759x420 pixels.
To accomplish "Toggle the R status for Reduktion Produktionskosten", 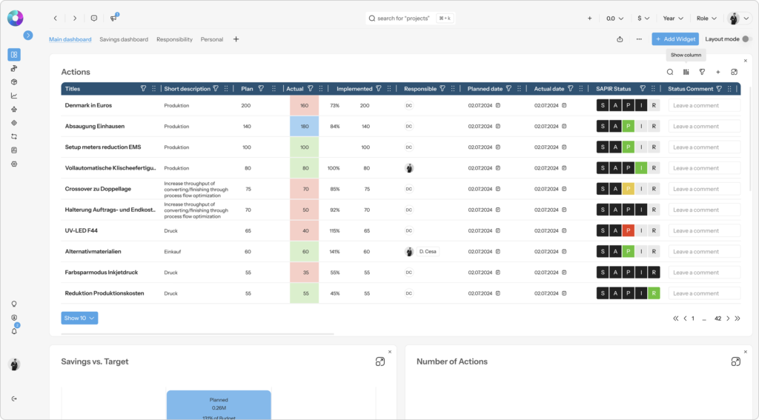I will (654, 293).
